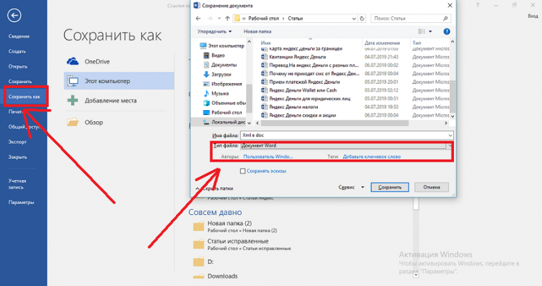Open Экспорт in backstage menu

(x=18, y=142)
